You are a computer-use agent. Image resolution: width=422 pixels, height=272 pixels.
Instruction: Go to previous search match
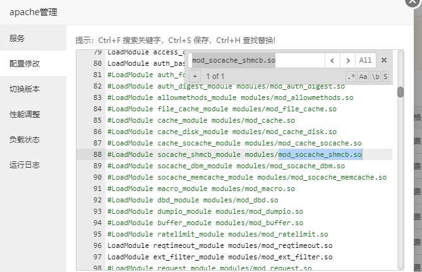332,60
